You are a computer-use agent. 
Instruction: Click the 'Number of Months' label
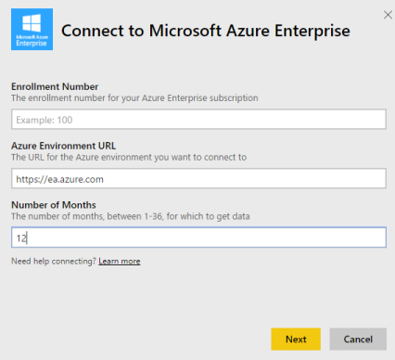(x=54, y=205)
